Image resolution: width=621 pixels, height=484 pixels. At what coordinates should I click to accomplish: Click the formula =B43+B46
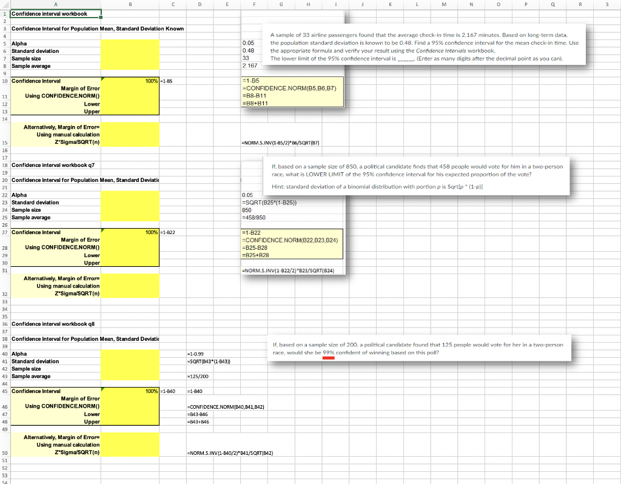click(x=198, y=422)
